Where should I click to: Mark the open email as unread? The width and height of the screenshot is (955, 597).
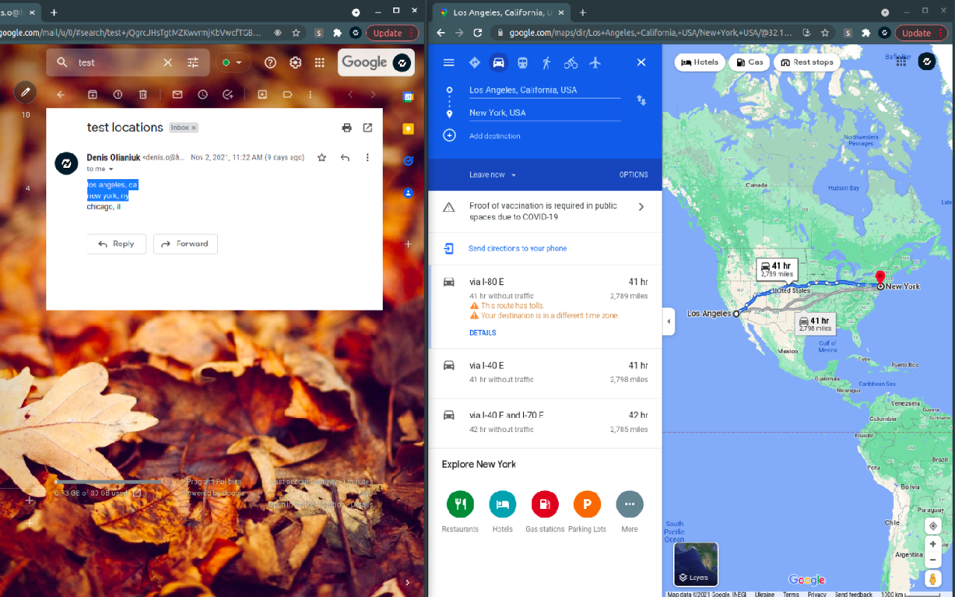pyautogui.click(x=178, y=95)
